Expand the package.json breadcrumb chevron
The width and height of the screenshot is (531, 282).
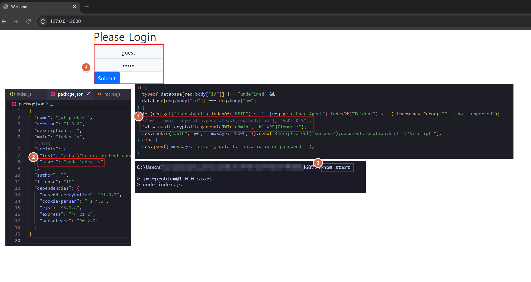[47, 104]
